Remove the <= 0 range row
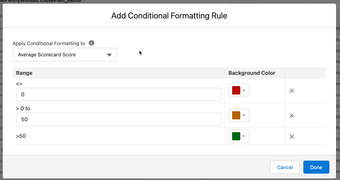Image resolution: width=340 pixels, height=180 pixels. 292,91
